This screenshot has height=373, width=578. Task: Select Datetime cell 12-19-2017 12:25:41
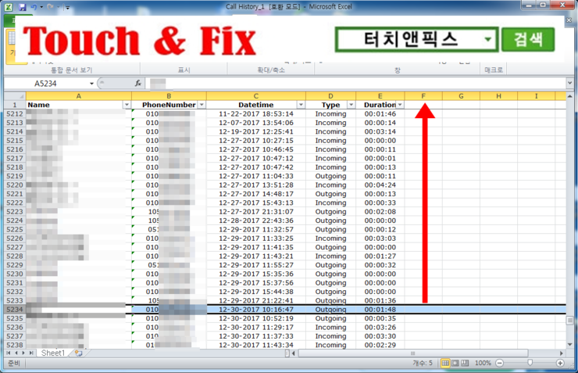(x=256, y=131)
